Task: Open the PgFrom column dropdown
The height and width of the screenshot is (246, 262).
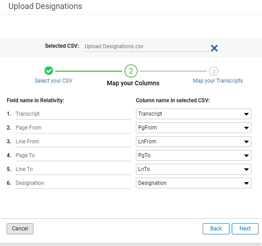Action: [193, 128]
